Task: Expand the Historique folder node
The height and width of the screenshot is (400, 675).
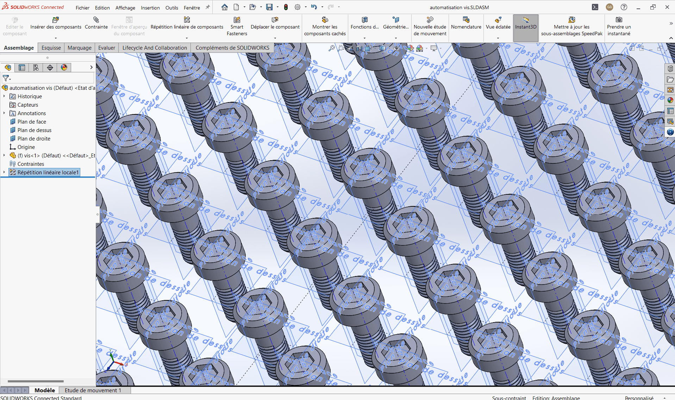Action: (x=4, y=96)
